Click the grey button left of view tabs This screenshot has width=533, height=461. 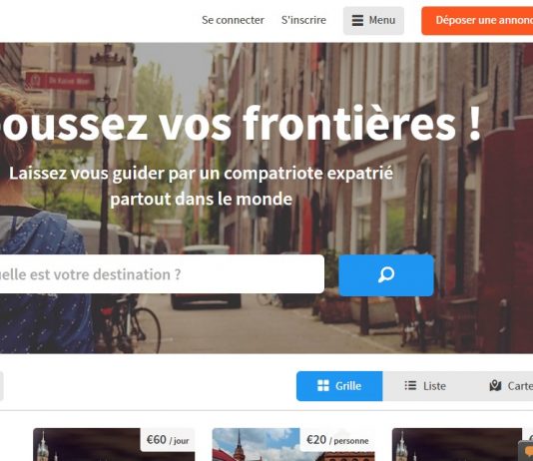[x=1, y=386]
